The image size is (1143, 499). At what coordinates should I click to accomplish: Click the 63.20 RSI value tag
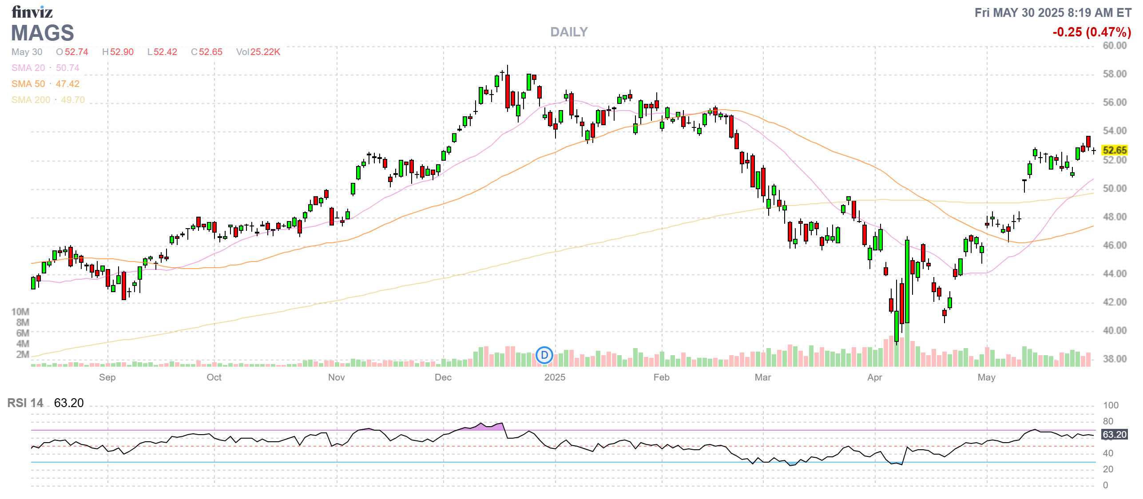click(1115, 434)
